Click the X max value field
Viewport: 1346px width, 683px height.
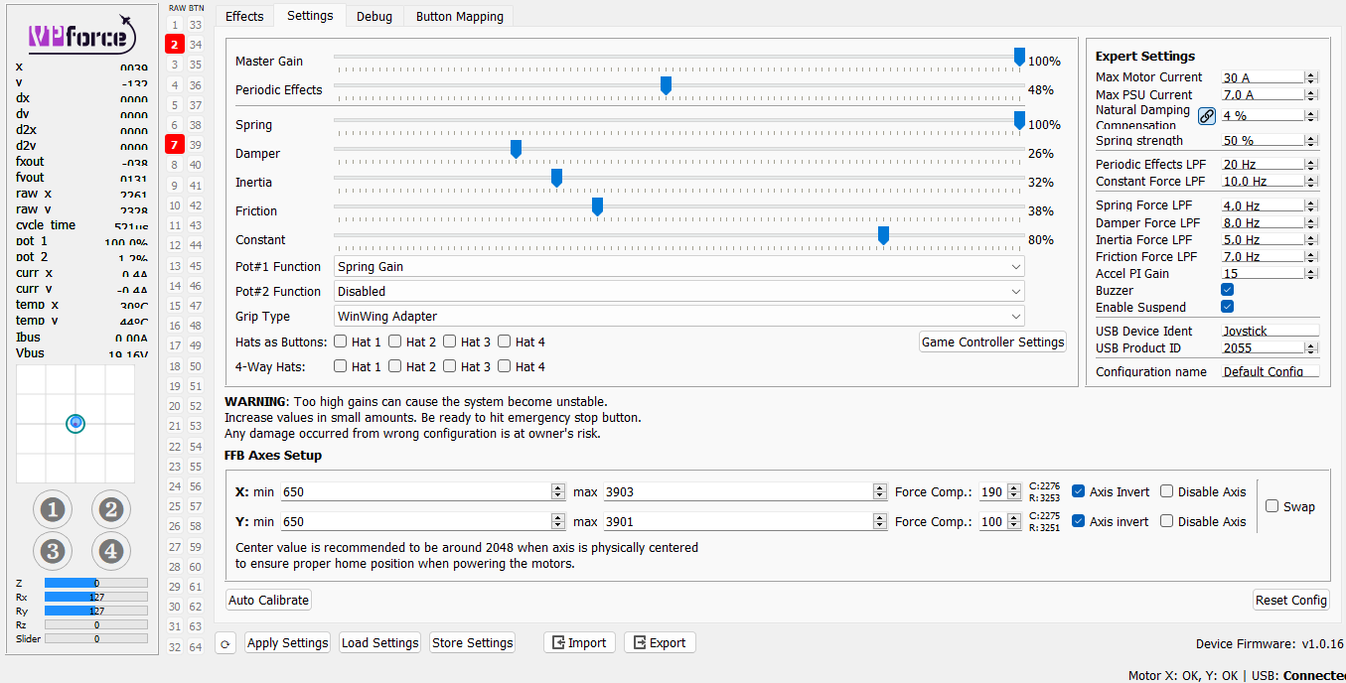(738, 491)
